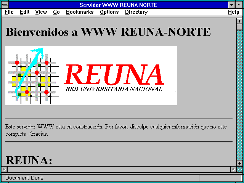The height and width of the screenshot is (183, 244).
Task: Open the Go menu
Action: [x=56, y=12]
